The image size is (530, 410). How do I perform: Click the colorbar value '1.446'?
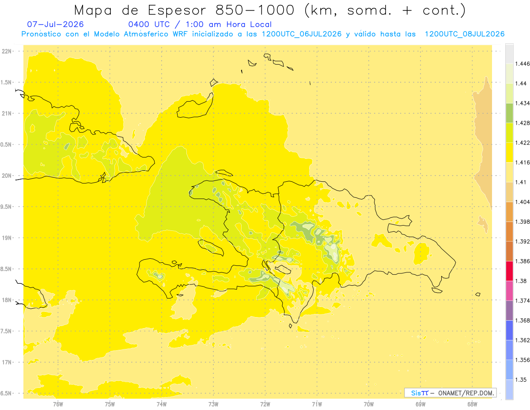tap(522, 64)
